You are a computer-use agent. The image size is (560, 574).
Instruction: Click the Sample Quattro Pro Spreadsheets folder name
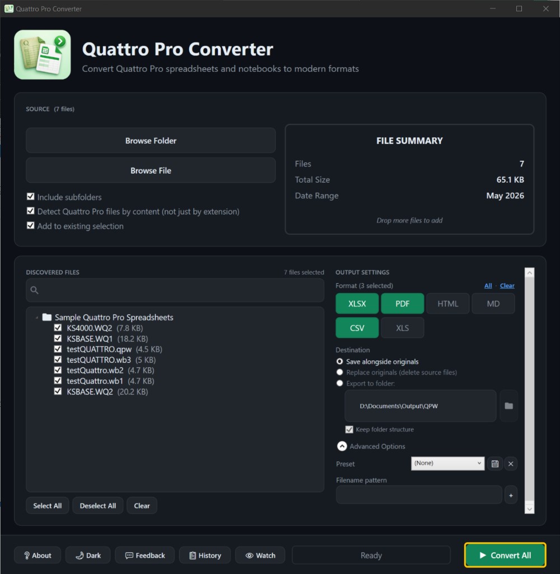pyautogui.click(x=114, y=317)
